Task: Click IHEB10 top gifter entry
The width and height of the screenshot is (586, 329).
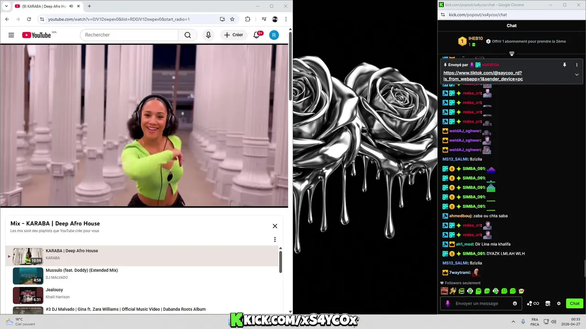Action: 470,42
